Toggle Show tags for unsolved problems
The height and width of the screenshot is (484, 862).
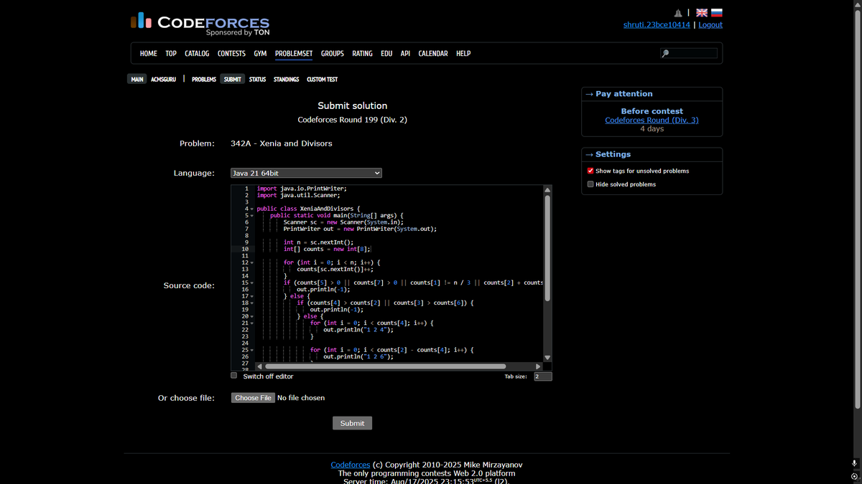point(590,171)
